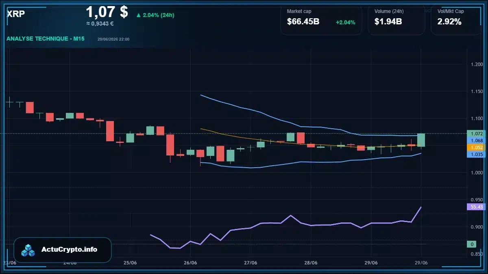
Task: Click the ActuCrypto.info site name
Action: click(70, 250)
